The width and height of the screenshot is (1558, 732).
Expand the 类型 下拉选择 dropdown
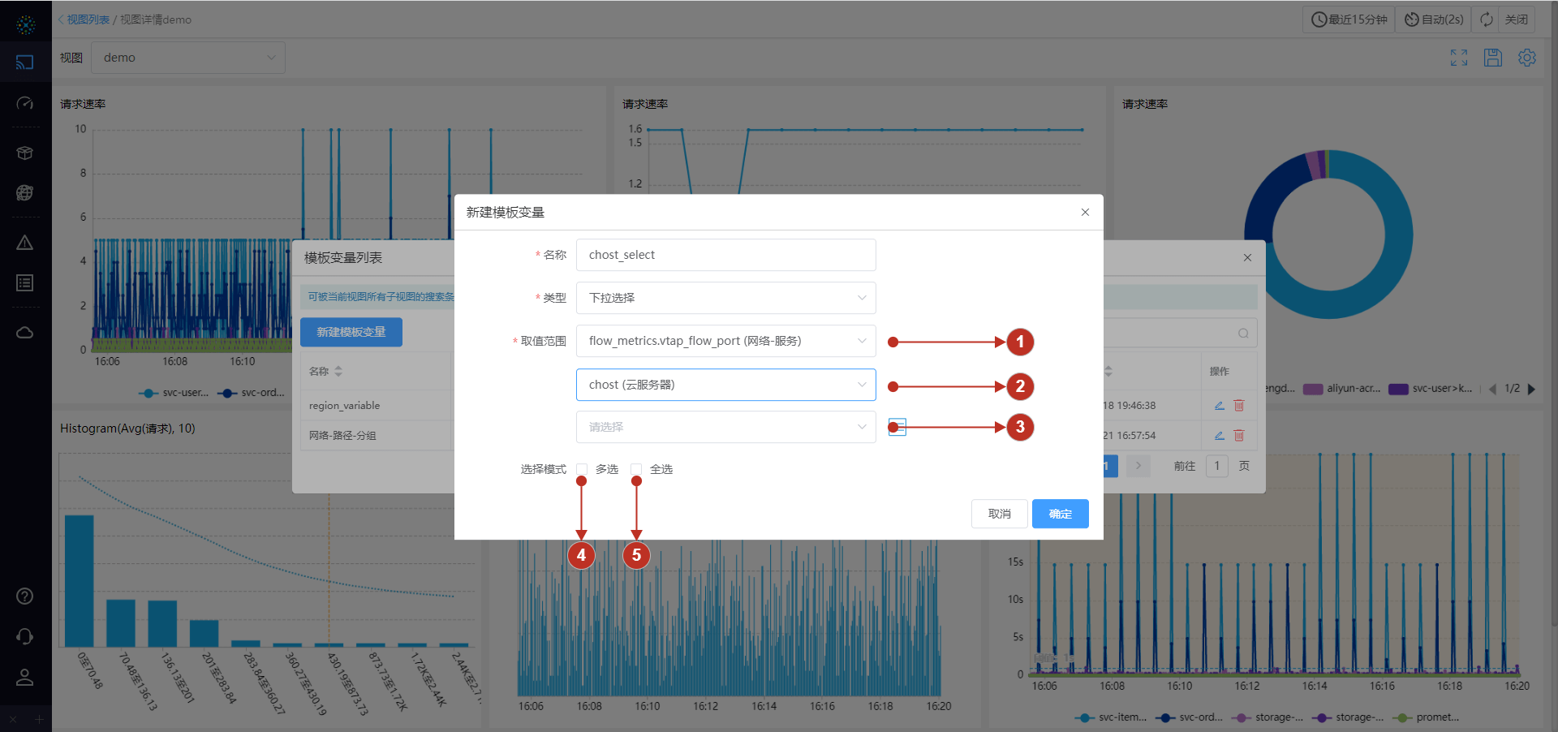(x=725, y=298)
